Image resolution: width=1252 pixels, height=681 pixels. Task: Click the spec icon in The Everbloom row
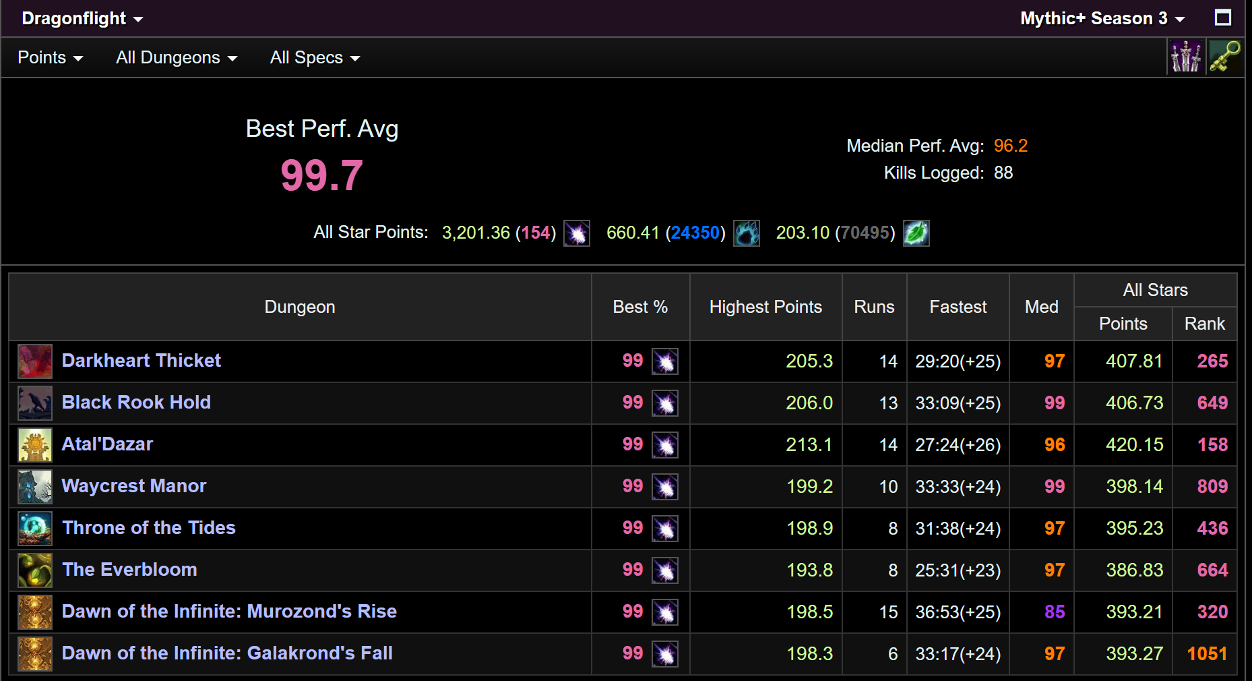665,570
